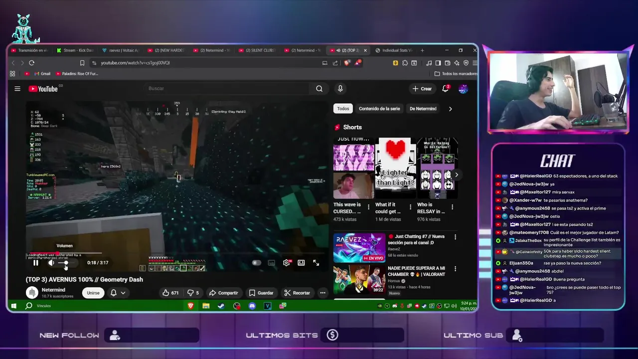Open YouTube notifications bell
The image size is (638, 359).
446,89
